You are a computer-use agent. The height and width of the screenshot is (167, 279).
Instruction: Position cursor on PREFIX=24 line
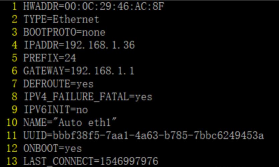(50, 58)
